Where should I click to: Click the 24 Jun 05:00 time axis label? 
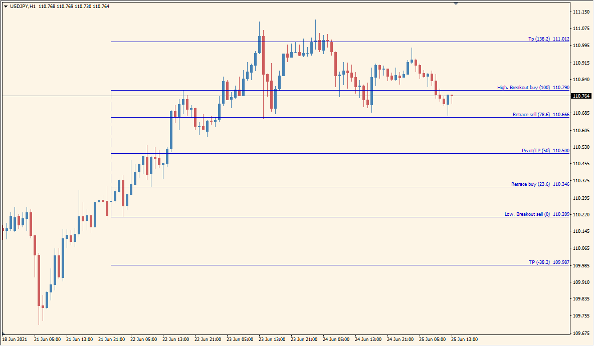[336, 339]
